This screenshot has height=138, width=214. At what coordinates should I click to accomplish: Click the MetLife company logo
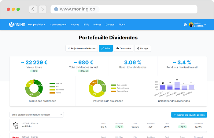pyautogui.click(x=16, y=125)
